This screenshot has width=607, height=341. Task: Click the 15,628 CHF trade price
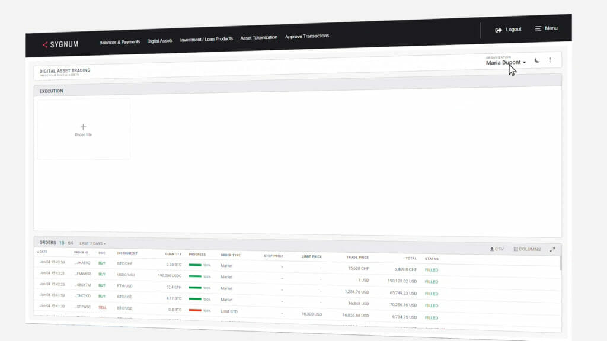(358, 268)
